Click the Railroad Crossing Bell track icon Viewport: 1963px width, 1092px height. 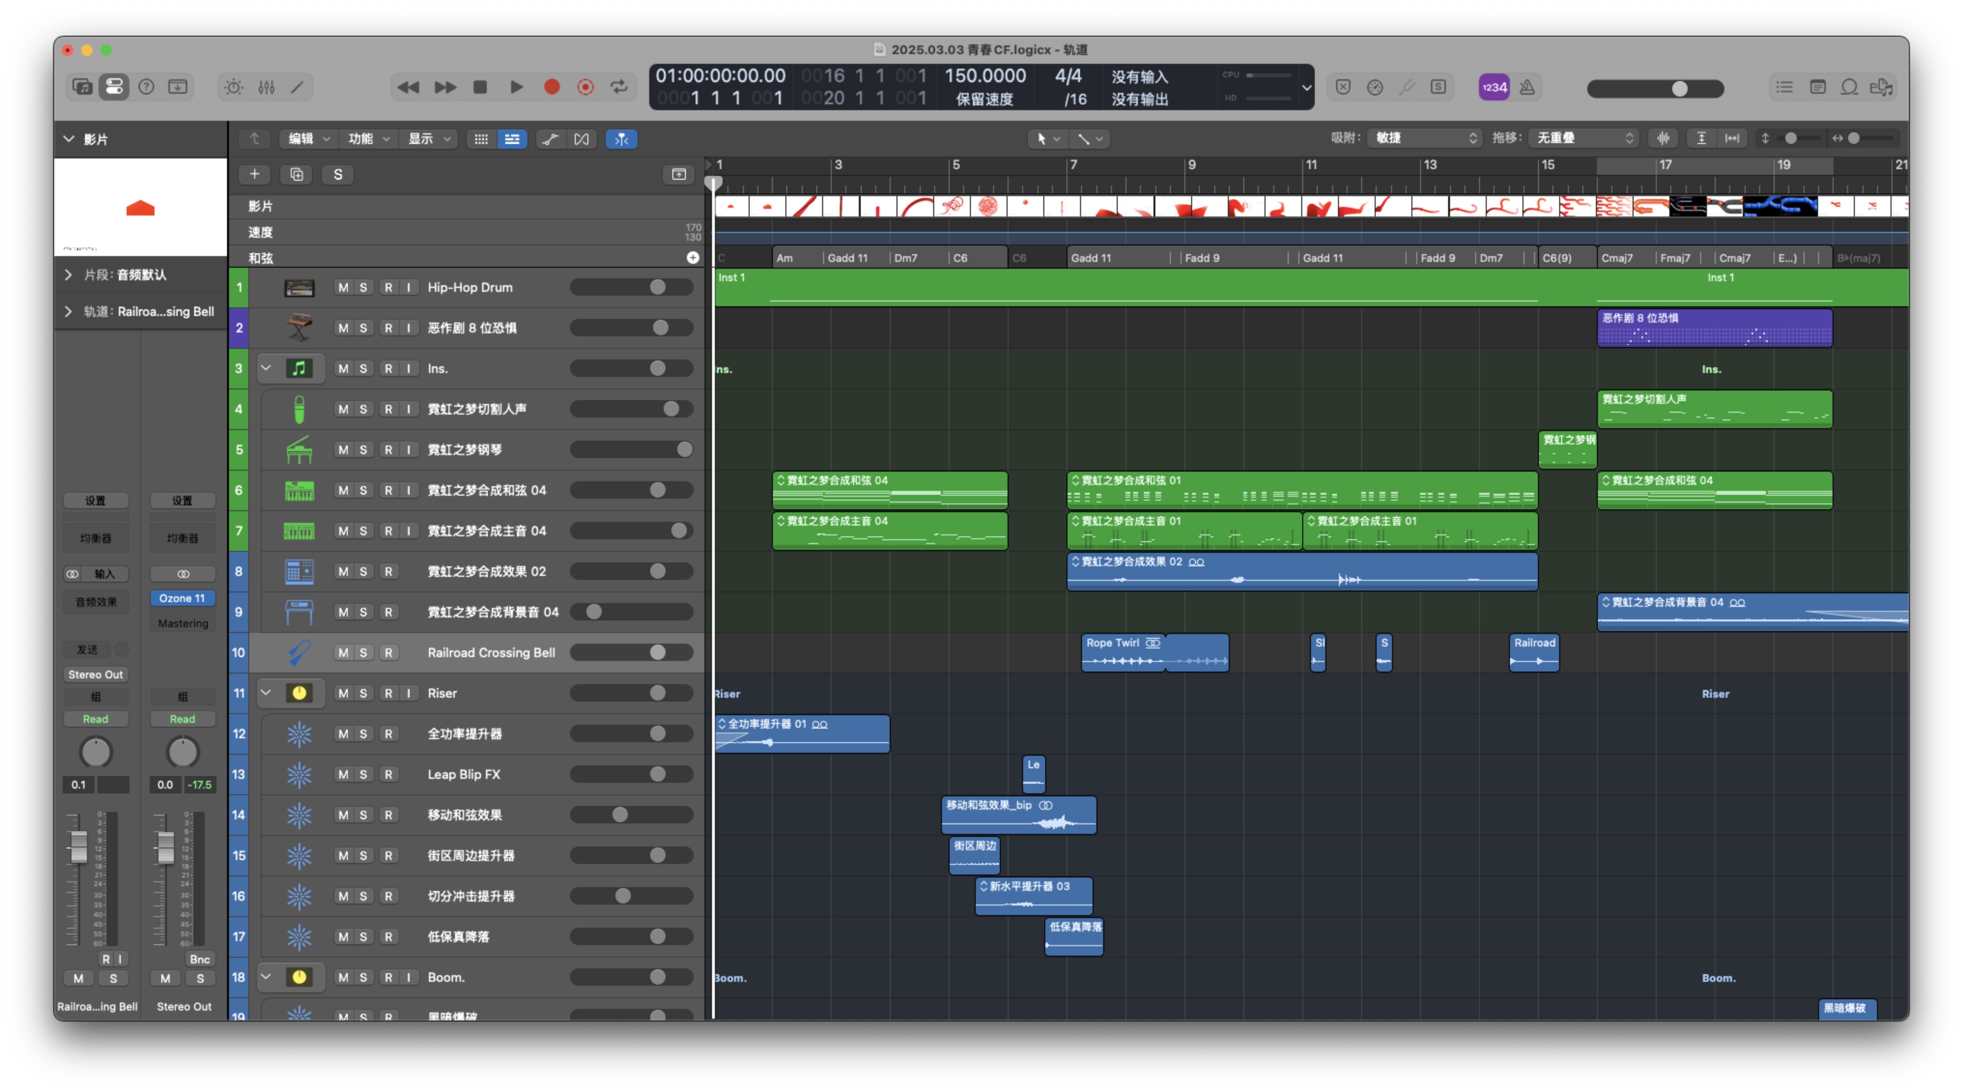point(299,652)
